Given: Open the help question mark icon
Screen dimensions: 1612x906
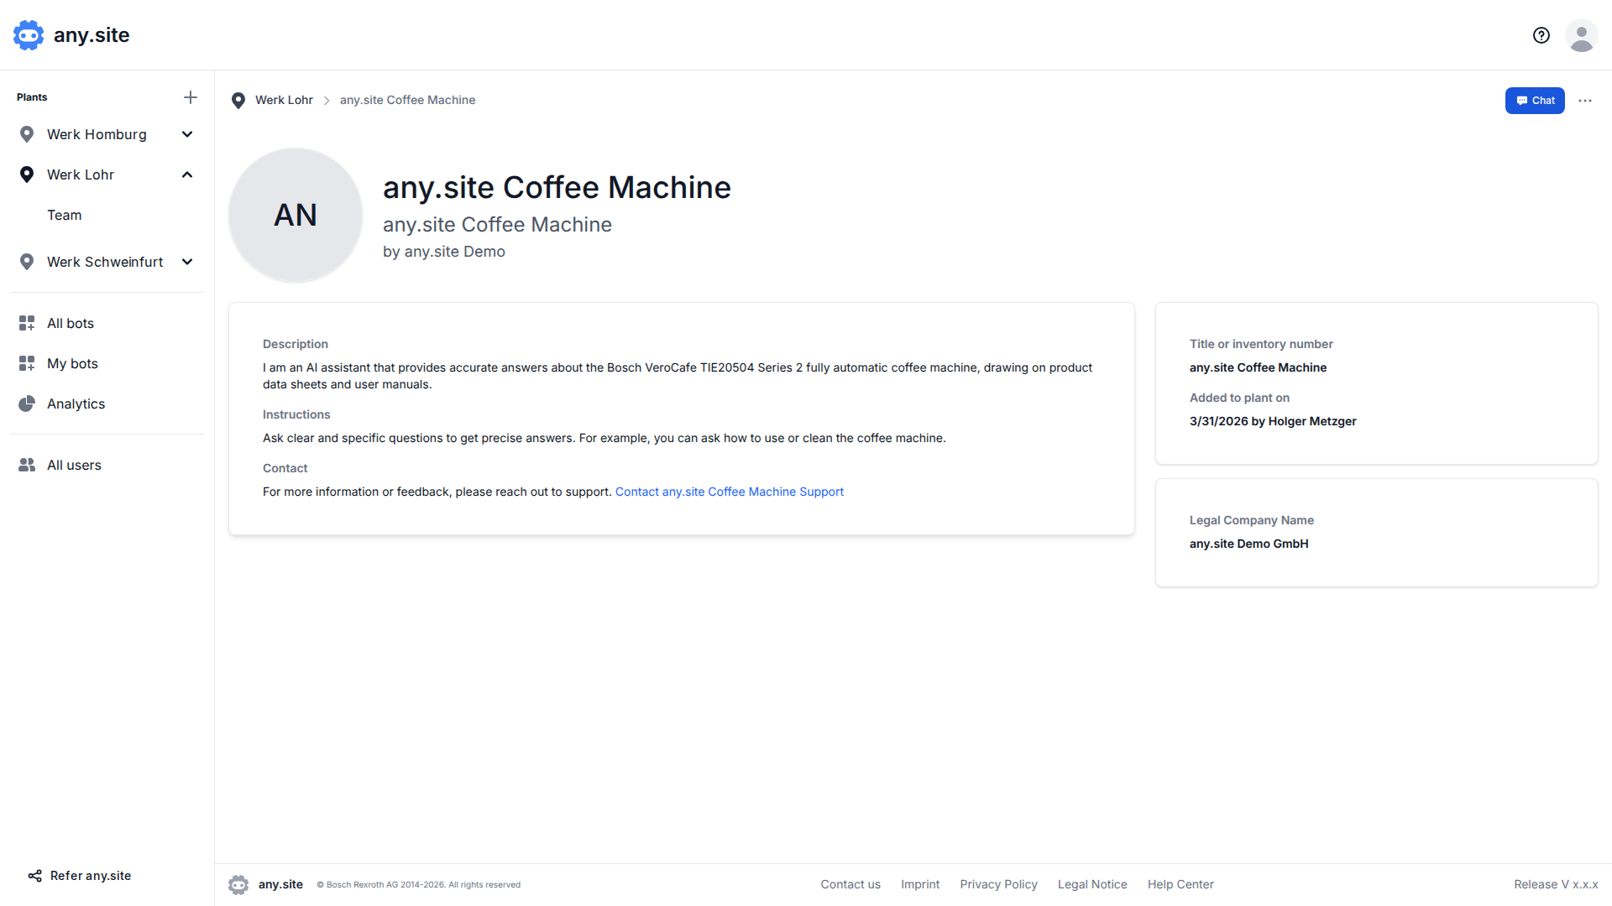Looking at the screenshot, I should pyautogui.click(x=1541, y=35).
